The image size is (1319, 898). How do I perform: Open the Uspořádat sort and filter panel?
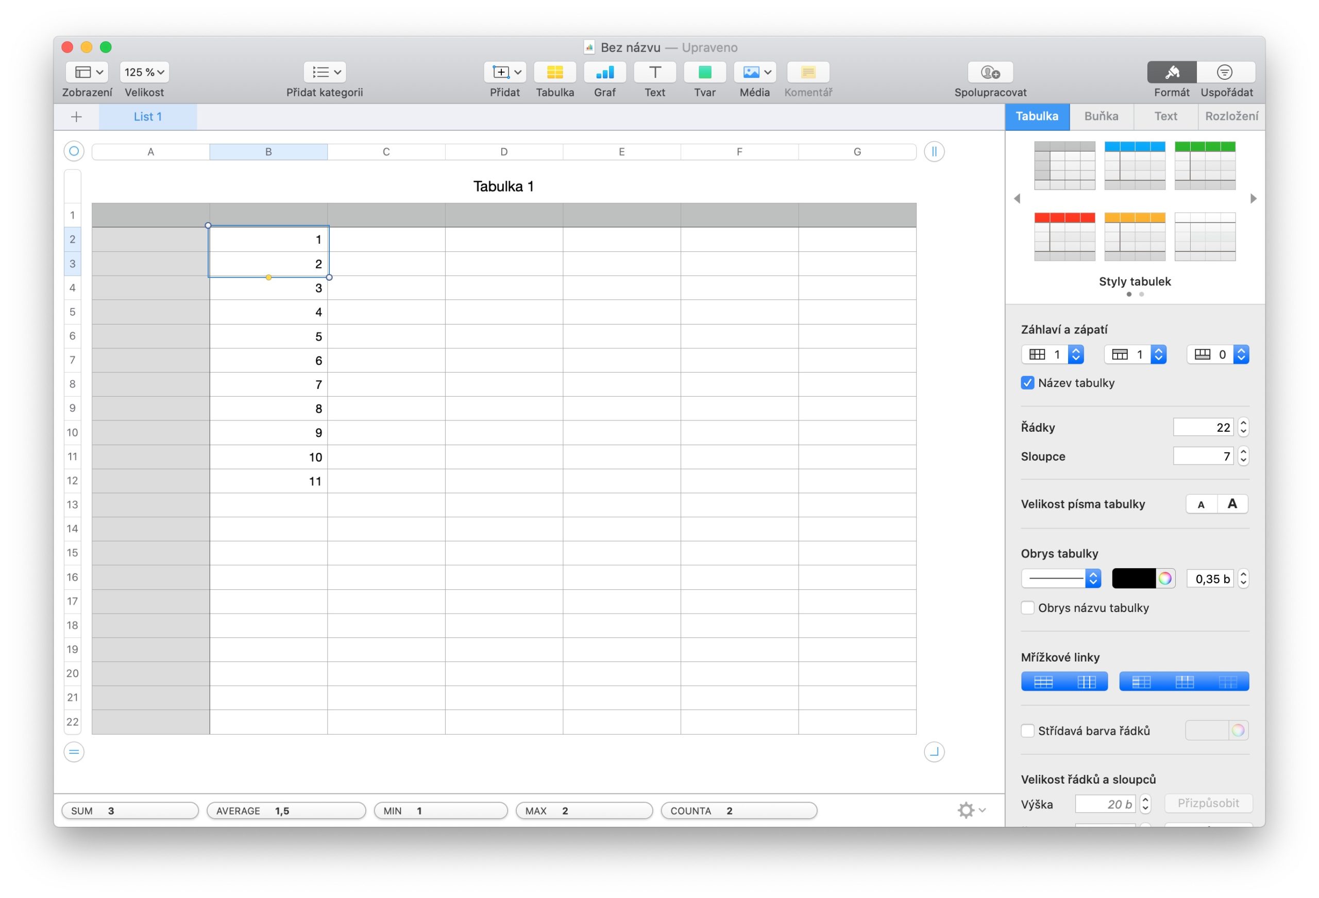coord(1225,72)
